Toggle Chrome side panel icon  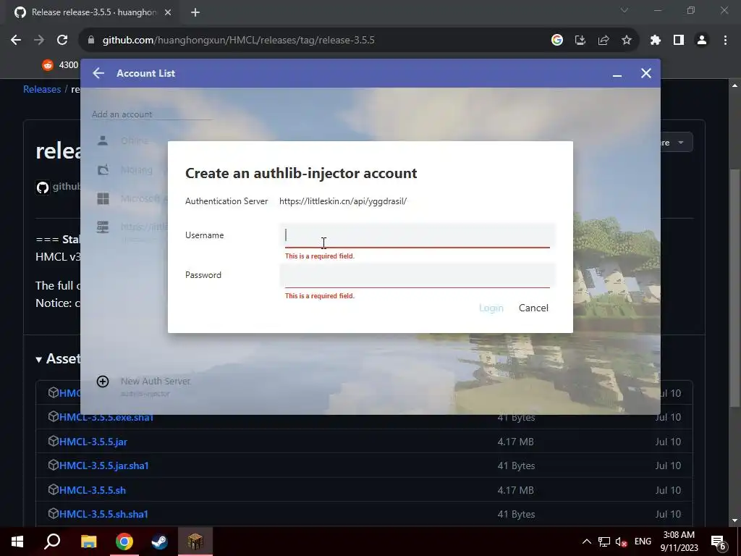click(x=679, y=41)
